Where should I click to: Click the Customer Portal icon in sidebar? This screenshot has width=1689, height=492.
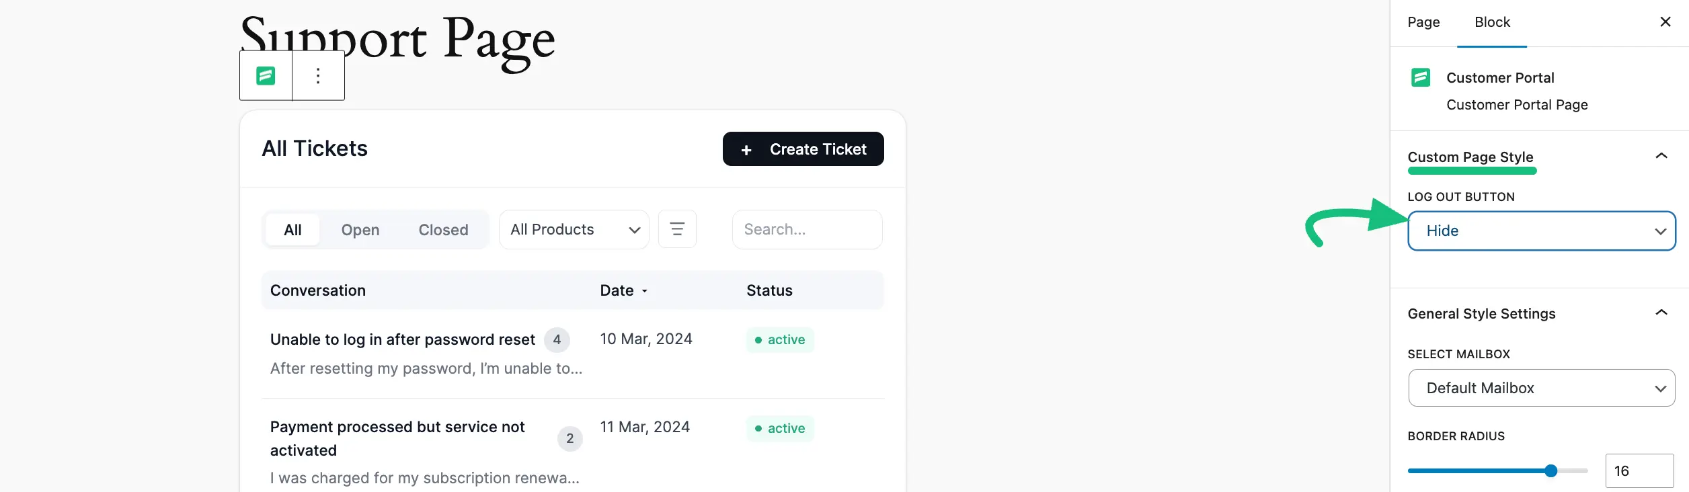point(1420,77)
